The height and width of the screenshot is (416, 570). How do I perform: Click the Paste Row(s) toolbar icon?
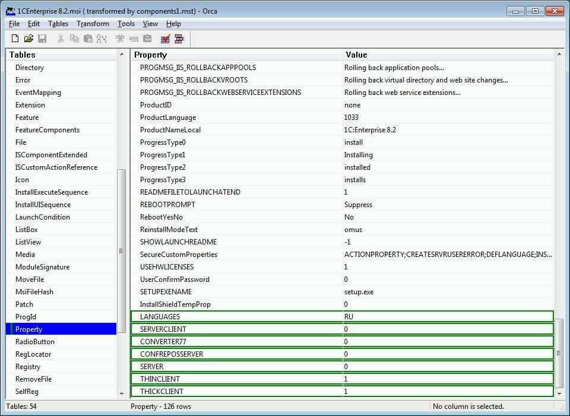click(x=148, y=39)
